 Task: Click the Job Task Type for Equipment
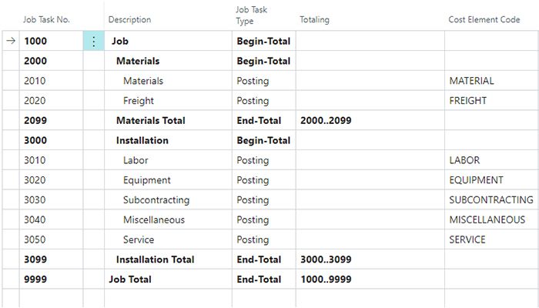(x=253, y=180)
